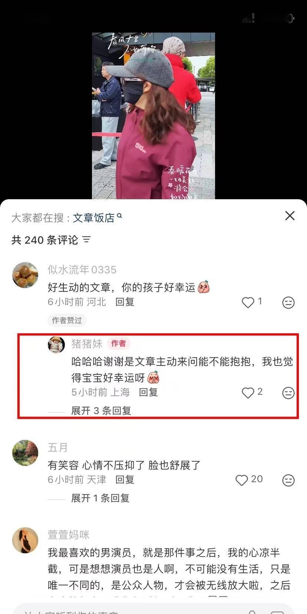This screenshot has width=307, height=614.
Task: Like 猪猪妹's author reply
Action: coord(248,393)
